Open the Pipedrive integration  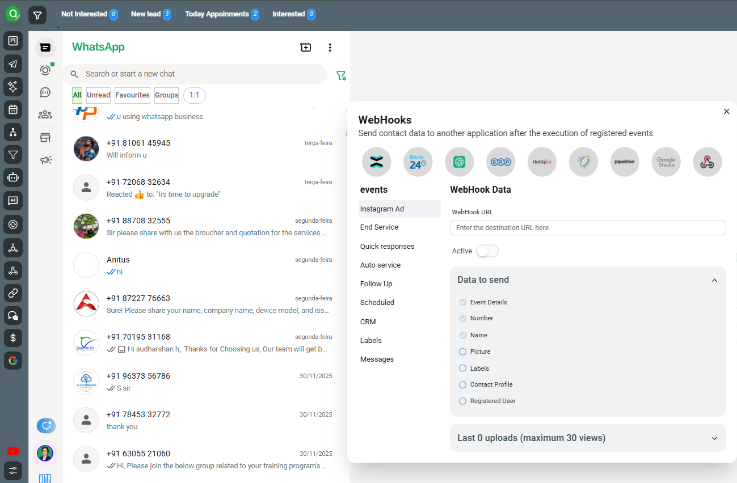click(625, 162)
